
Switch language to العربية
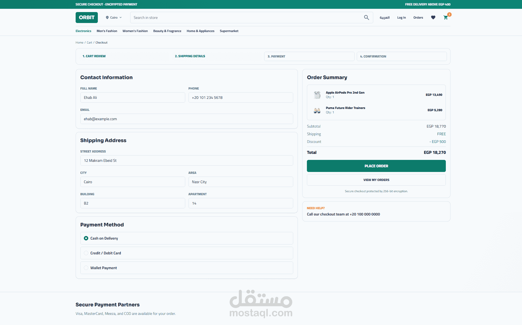pyautogui.click(x=384, y=18)
